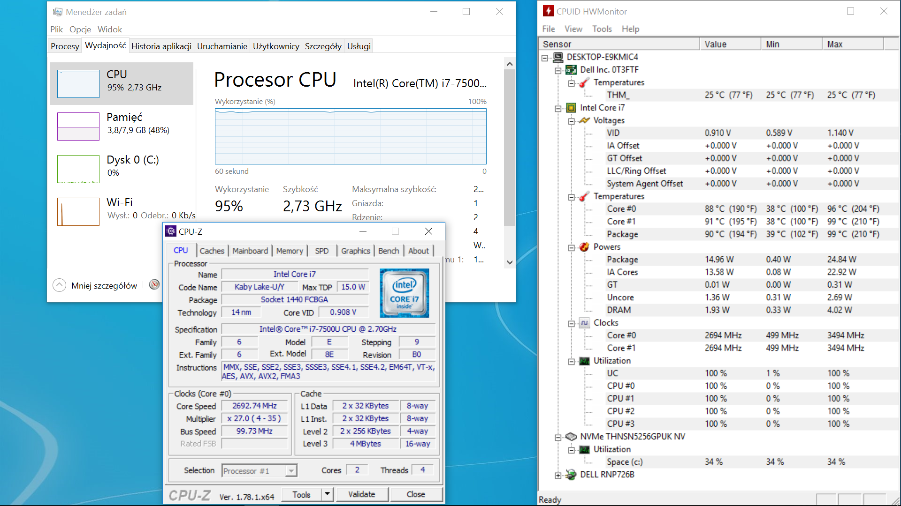Select the Wi-Fi performance panel
Screen dimensions: 901x506
[122, 211]
